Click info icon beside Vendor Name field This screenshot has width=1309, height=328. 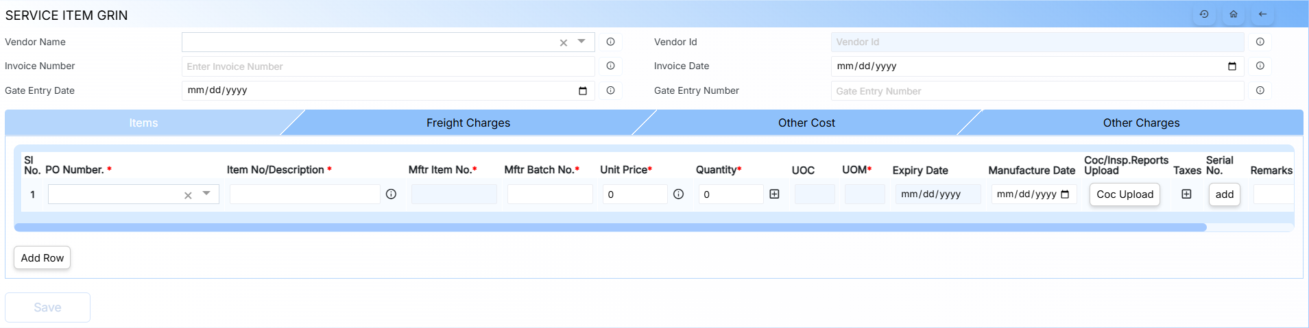pos(610,42)
